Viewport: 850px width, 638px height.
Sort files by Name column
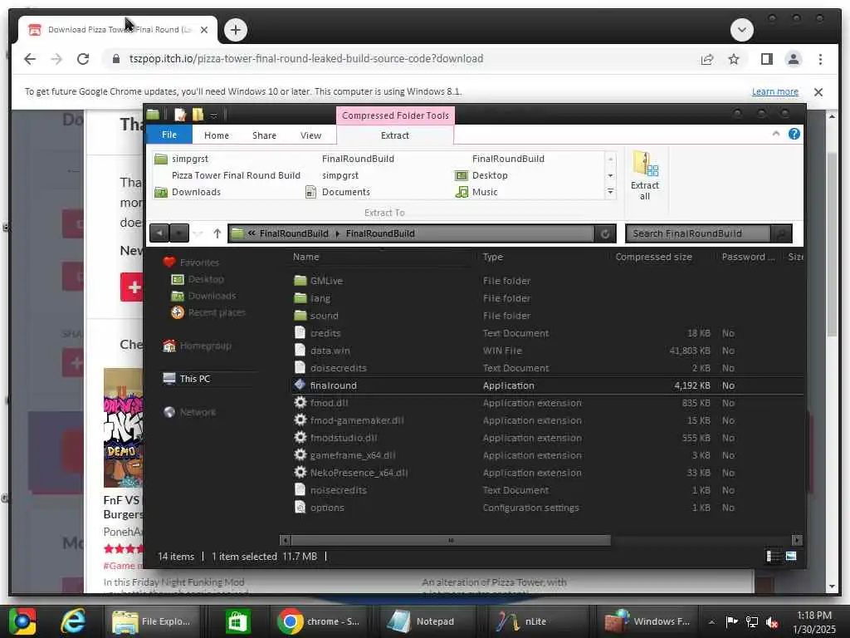[305, 258]
